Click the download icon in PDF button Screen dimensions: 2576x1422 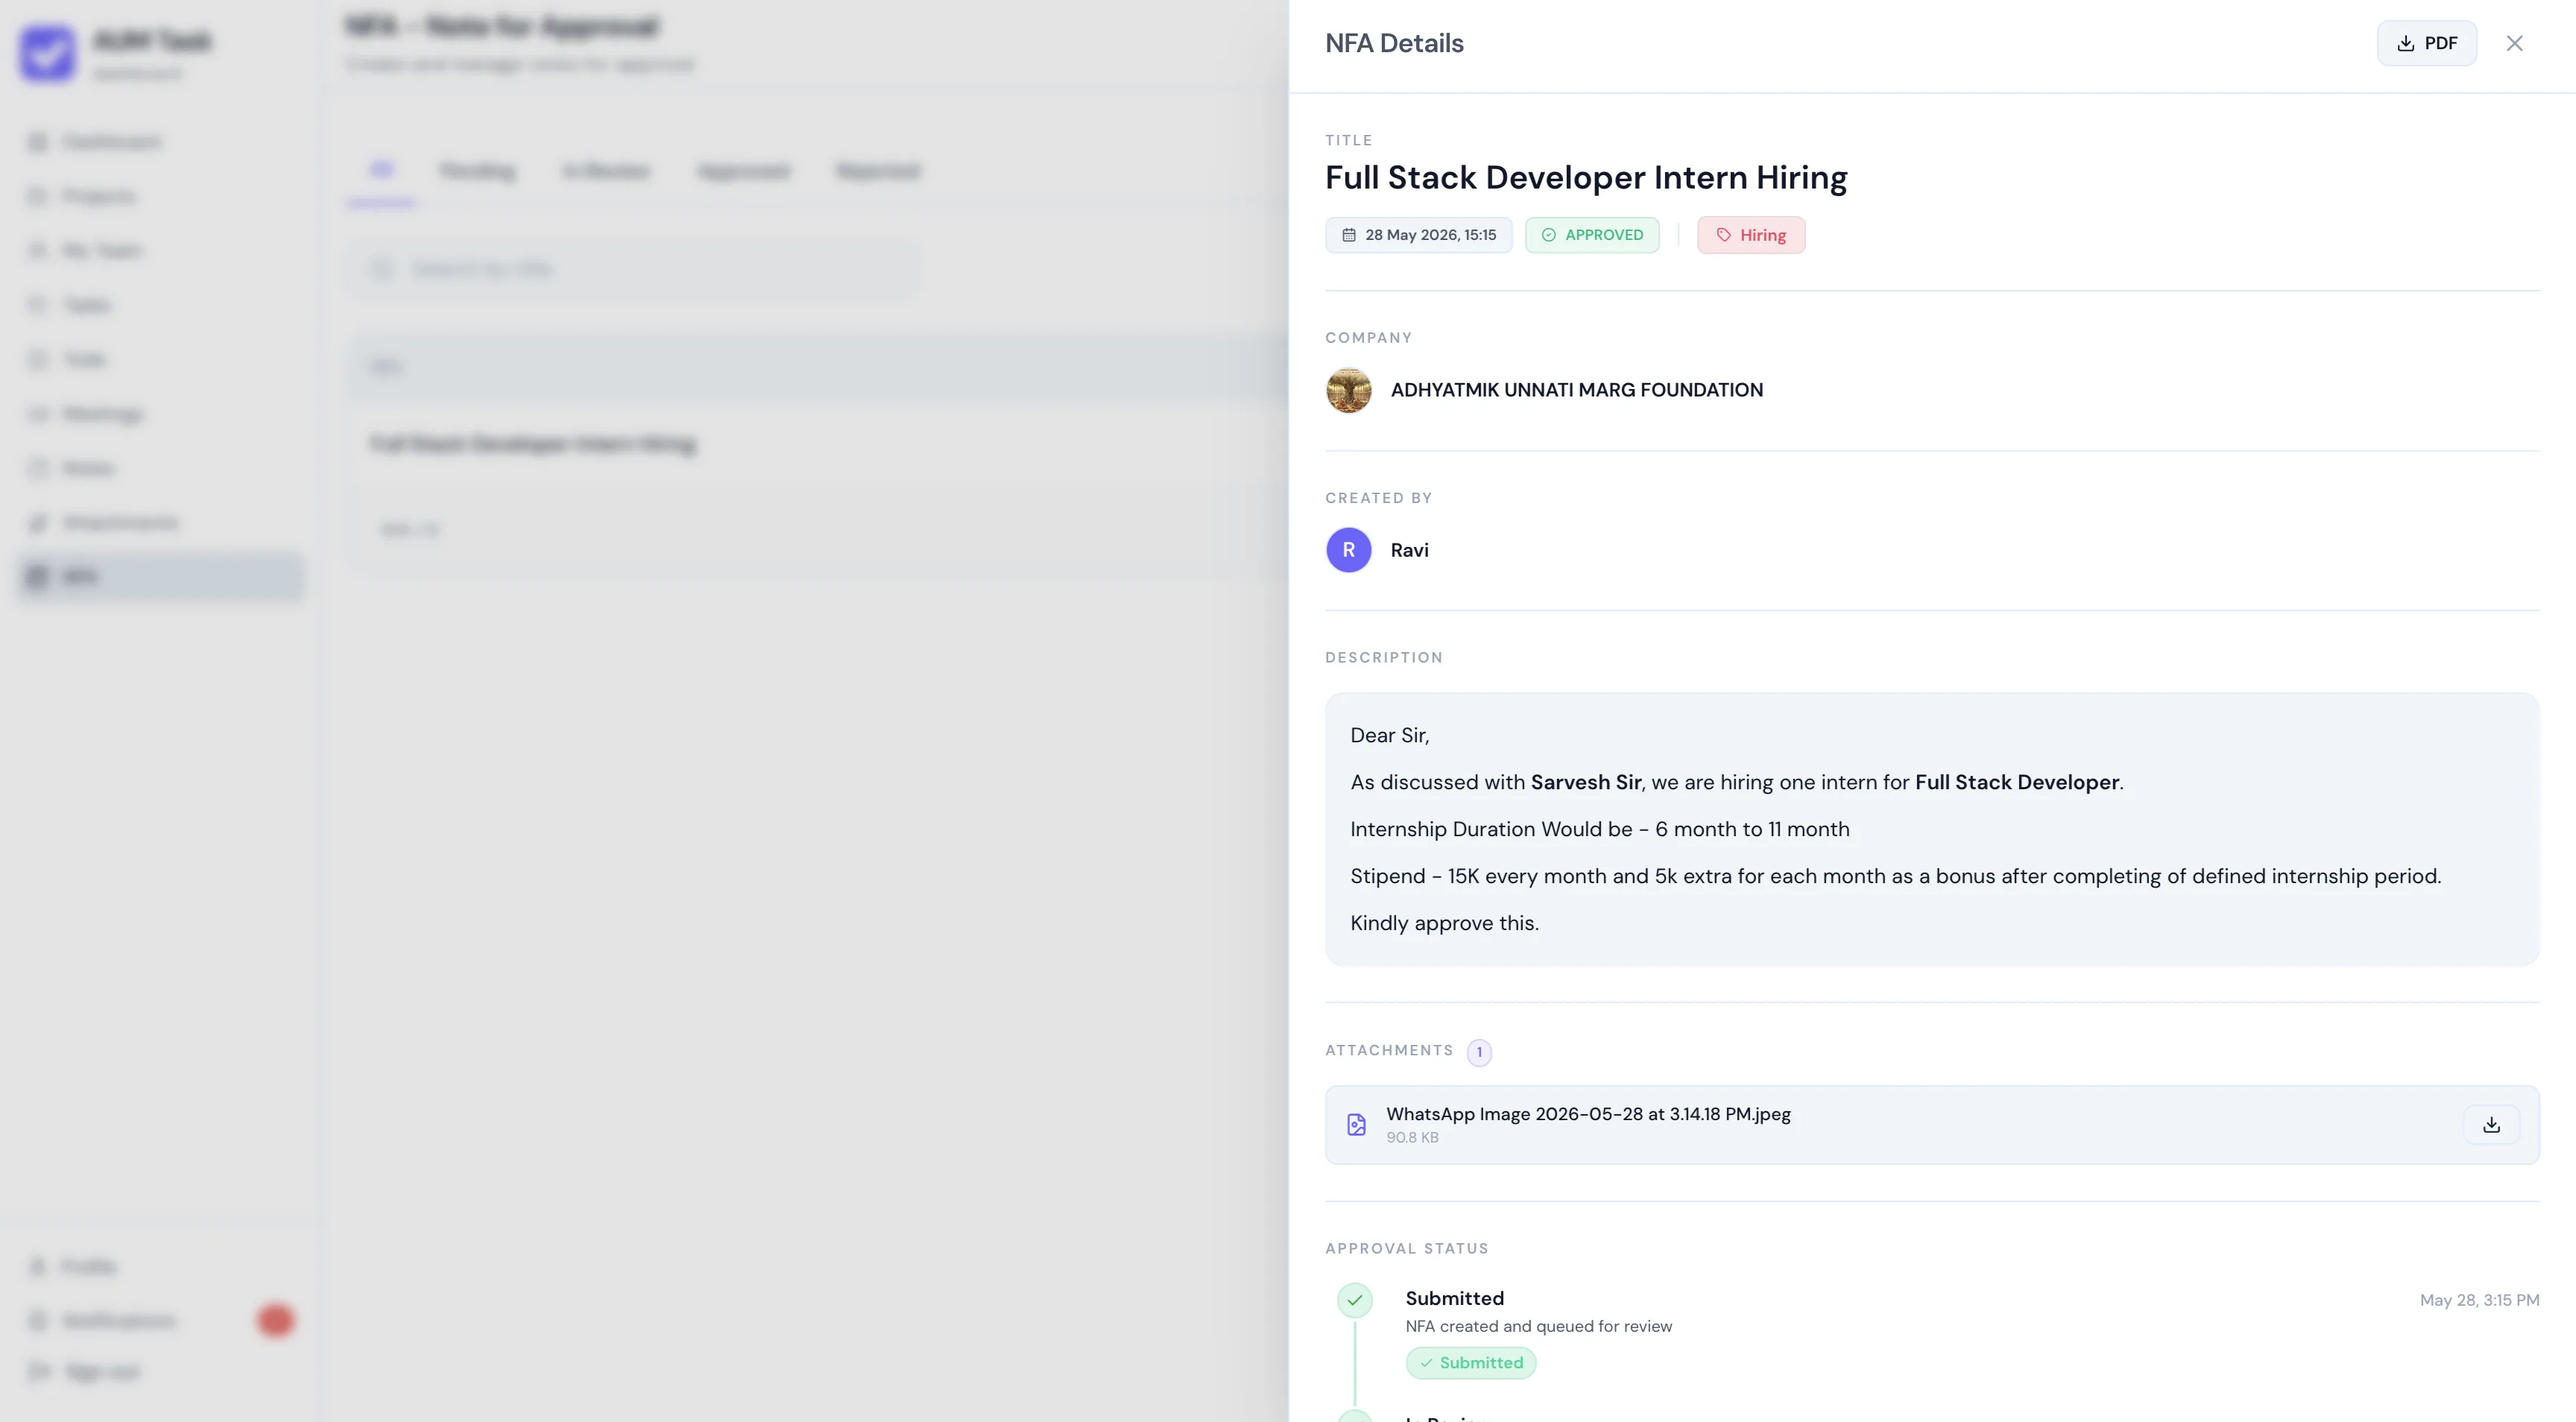pos(2405,43)
